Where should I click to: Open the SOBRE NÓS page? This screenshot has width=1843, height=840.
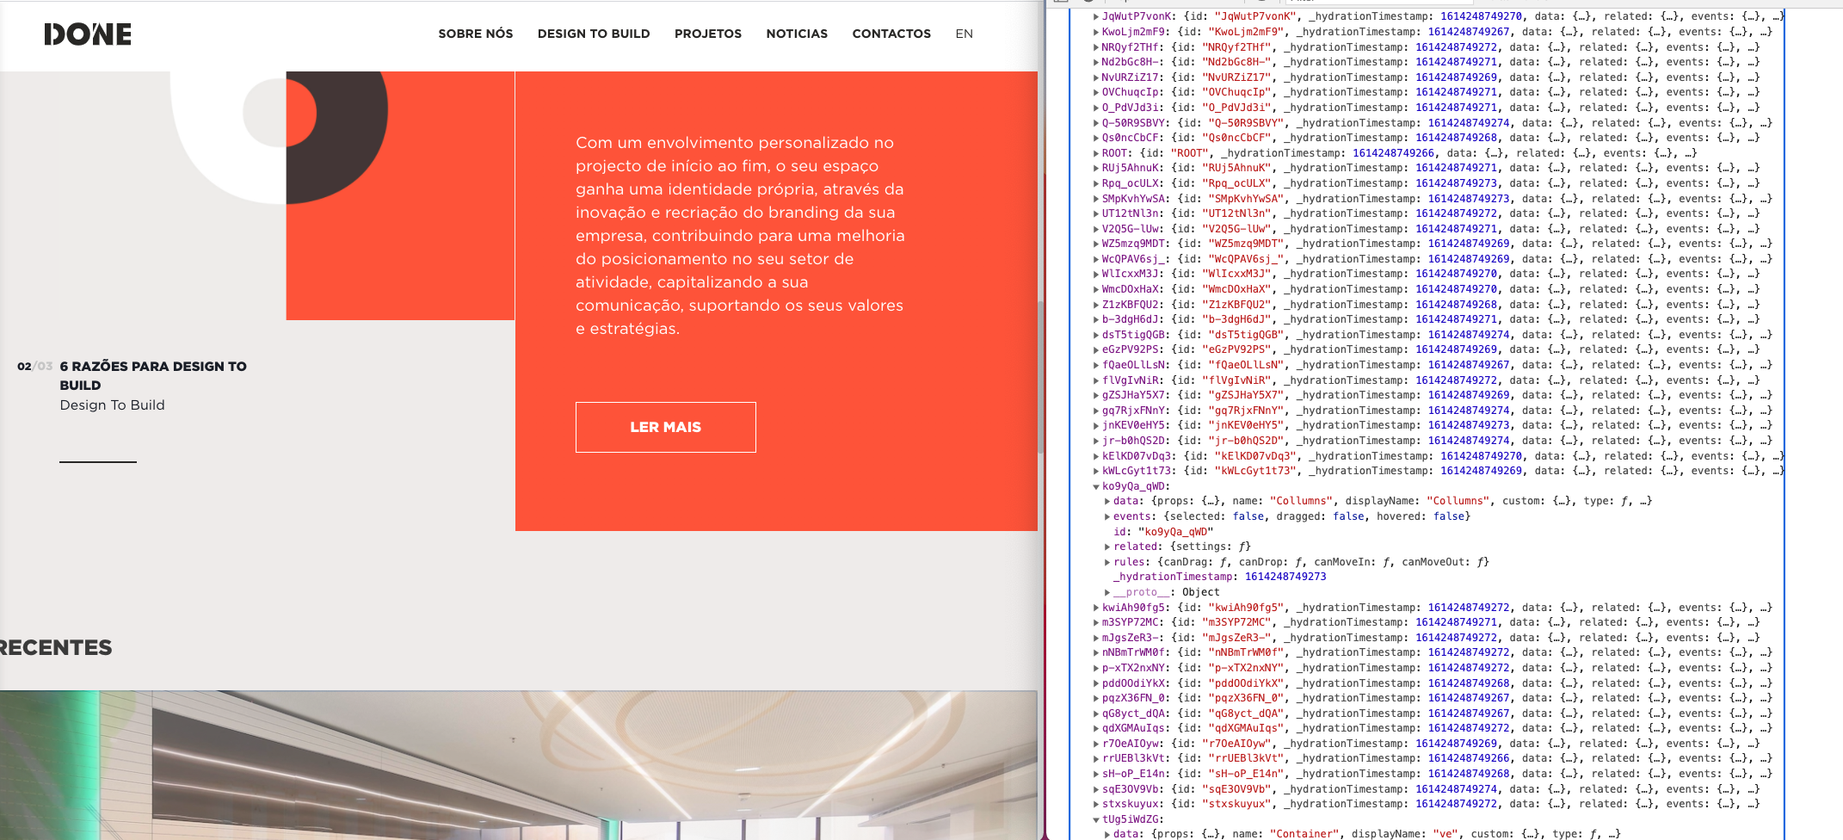pos(475,34)
